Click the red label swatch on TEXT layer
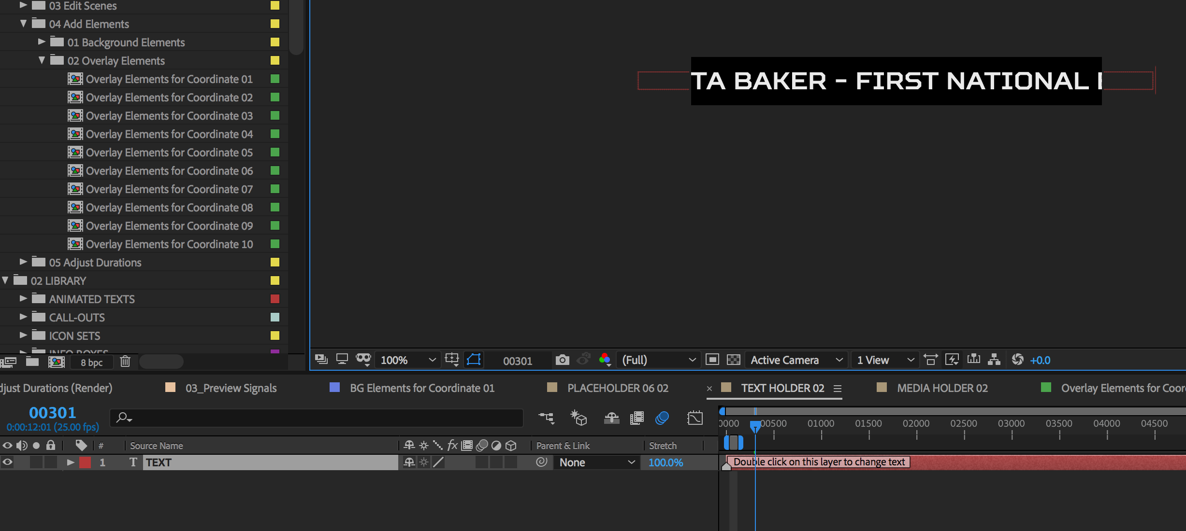 [x=85, y=462]
